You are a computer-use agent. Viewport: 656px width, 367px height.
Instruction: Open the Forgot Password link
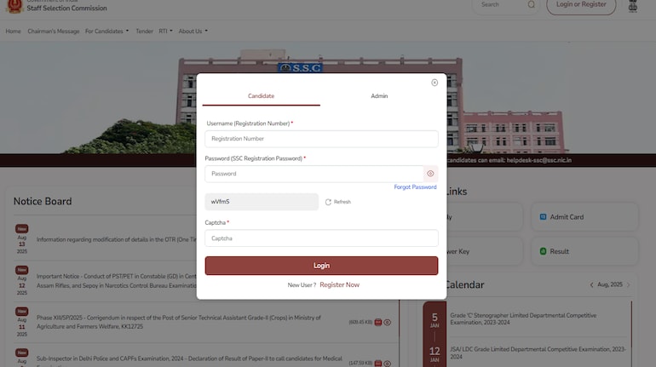[415, 187]
